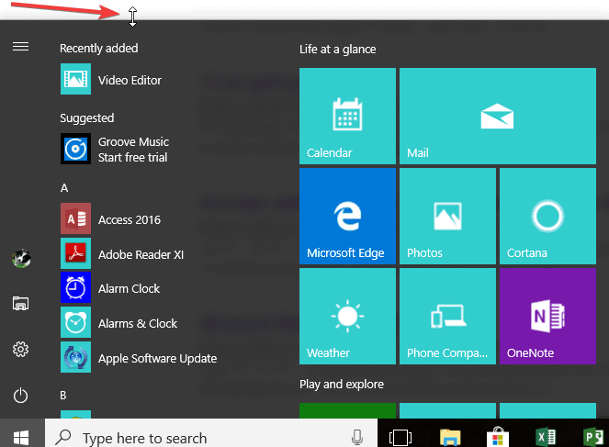Open Groove Music suggested app icon
The width and height of the screenshot is (609, 447).
75,149
